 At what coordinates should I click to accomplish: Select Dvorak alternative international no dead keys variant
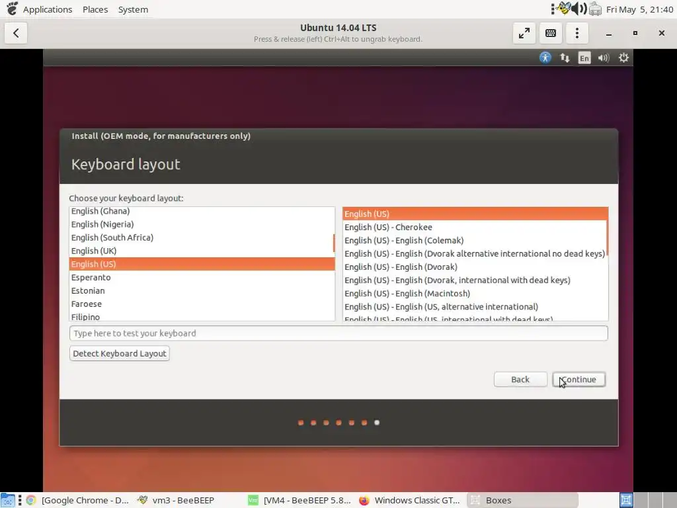[475, 253]
